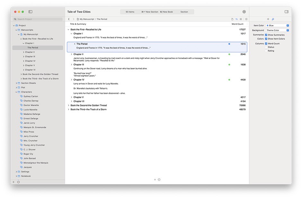The image size is (302, 198).
Task: Click the manuscript icon in breadcrumb path
Action: pyautogui.click(x=78, y=19)
